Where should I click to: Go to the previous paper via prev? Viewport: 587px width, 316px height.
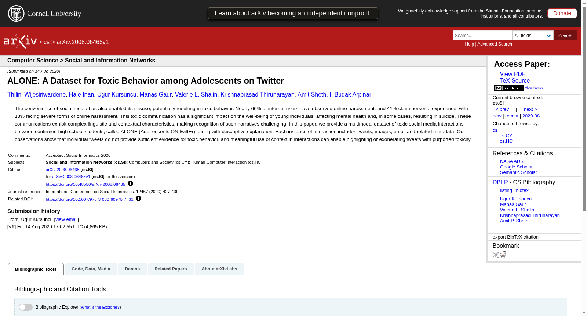[502, 109]
